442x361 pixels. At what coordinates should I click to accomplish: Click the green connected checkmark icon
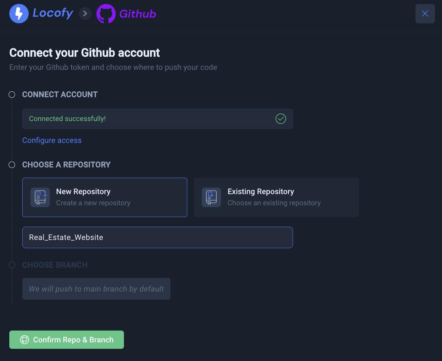pyautogui.click(x=281, y=119)
